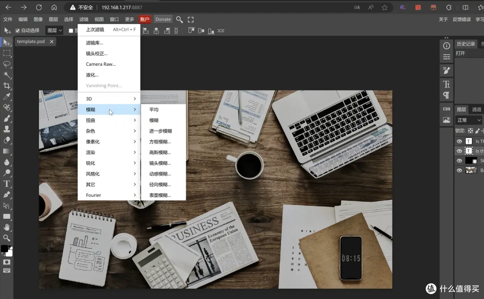Image resolution: width=484 pixels, height=299 pixels.
Task: Open the 关于 link
Action: coord(443,19)
